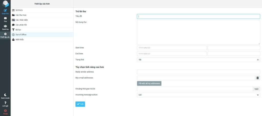Click the Các thư mục folder icon
The height and width of the screenshot is (116, 262).
(13, 15)
